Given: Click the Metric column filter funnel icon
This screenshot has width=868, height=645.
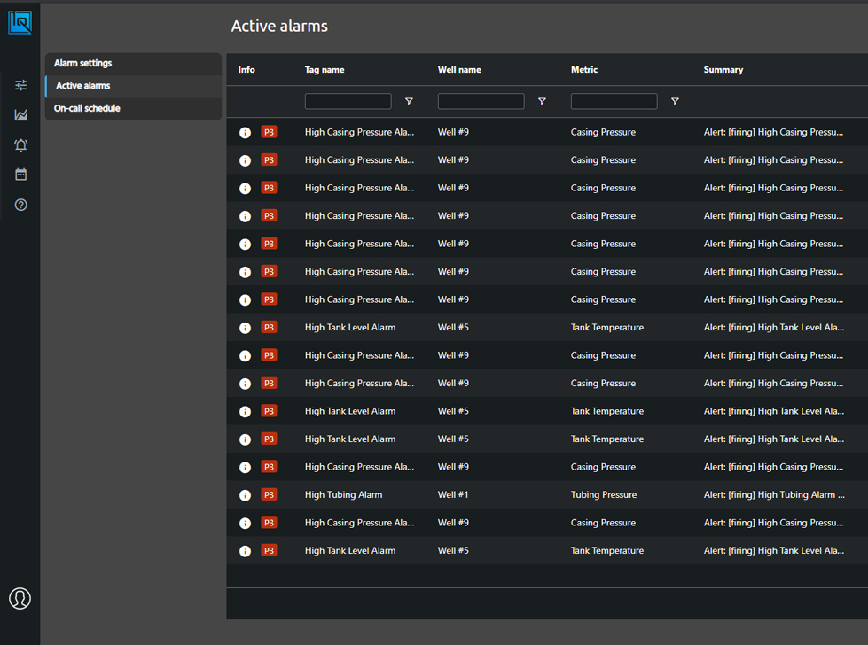Looking at the screenshot, I should point(675,101).
